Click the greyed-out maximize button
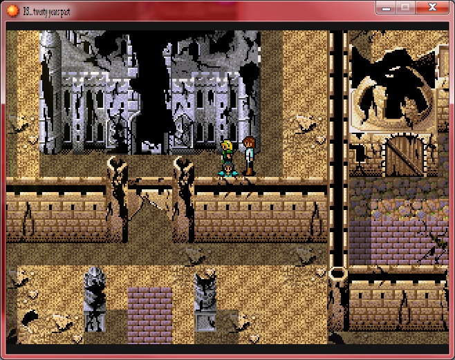 click(405, 8)
